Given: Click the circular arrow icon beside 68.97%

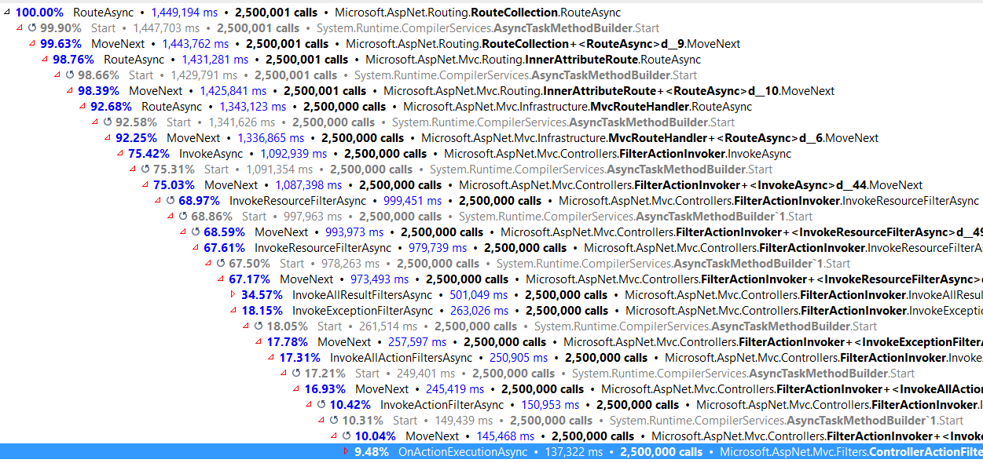Looking at the screenshot, I should tap(171, 201).
